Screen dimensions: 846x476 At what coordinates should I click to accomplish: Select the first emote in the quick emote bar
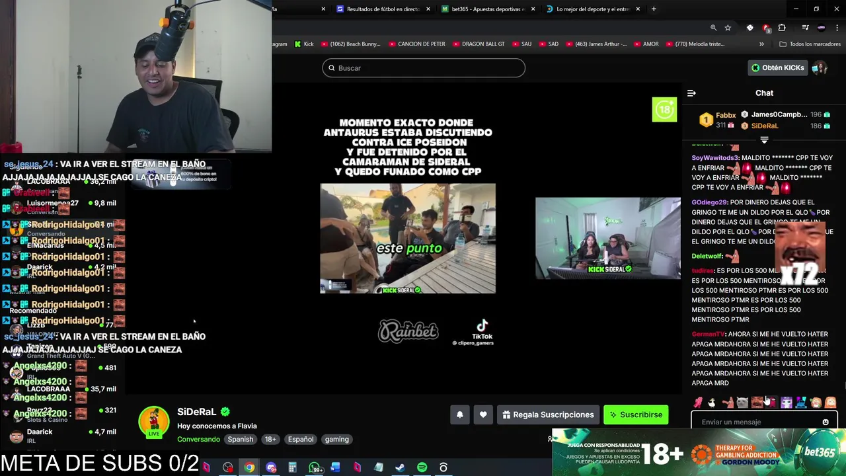coord(698,403)
